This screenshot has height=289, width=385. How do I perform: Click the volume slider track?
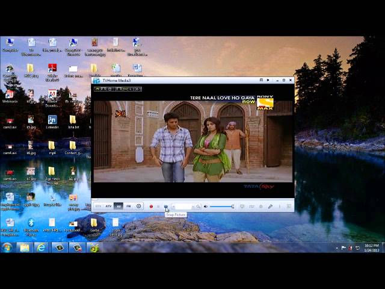pos(221,207)
